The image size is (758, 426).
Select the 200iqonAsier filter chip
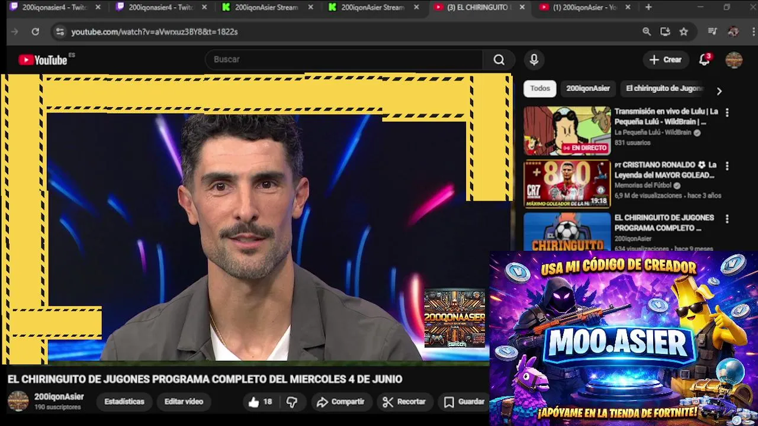(x=587, y=89)
